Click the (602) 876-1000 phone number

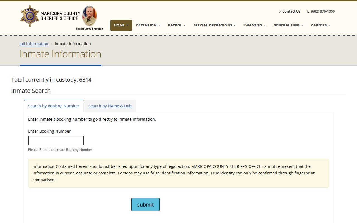(x=323, y=11)
